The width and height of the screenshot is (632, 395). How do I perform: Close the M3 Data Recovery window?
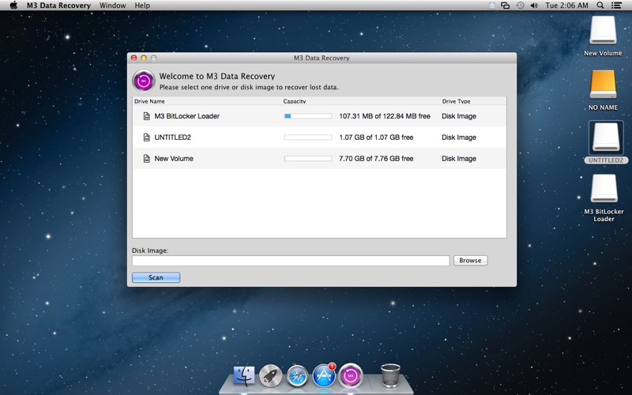coord(134,58)
